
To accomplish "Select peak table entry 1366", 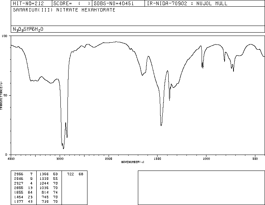I will [x=49, y=174].
